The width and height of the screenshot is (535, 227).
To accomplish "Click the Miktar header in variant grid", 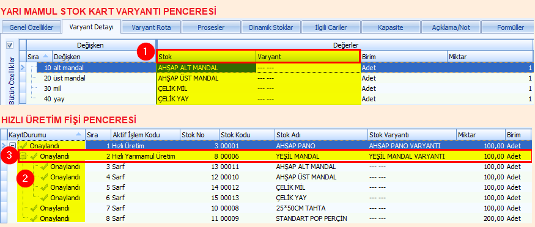I will 490,57.
